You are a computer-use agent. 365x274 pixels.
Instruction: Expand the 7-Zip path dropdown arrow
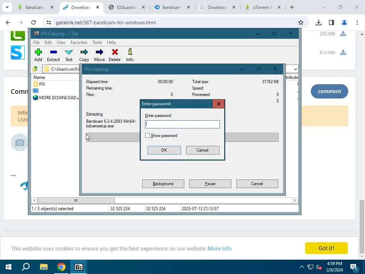tap(295, 69)
